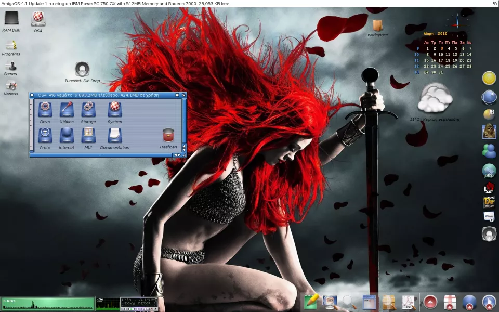Launch pftp from the side dock
This screenshot has width=499, height=312.
pos(489,171)
